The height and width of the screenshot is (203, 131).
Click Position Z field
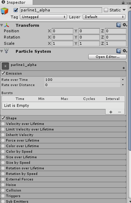tap(116, 31)
